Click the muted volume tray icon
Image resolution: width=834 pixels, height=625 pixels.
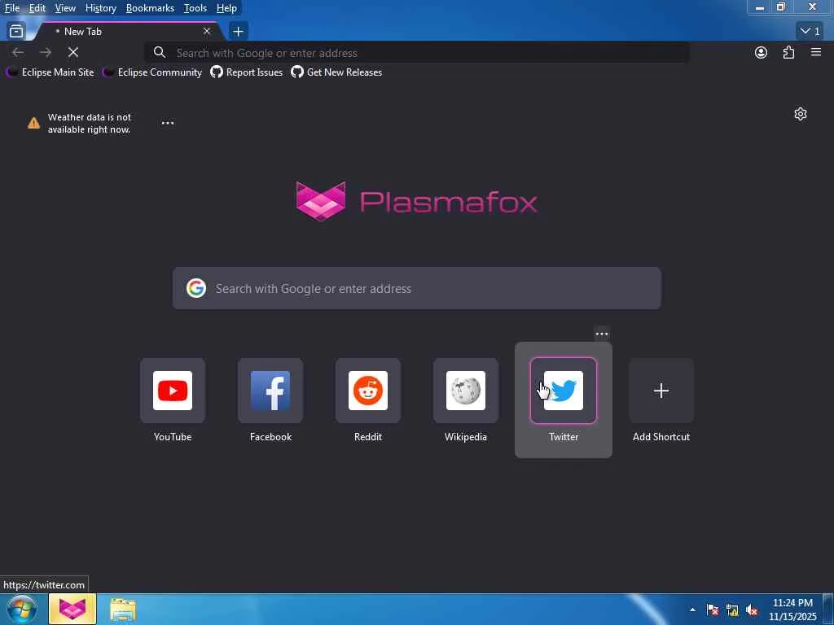pyautogui.click(x=752, y=610)
